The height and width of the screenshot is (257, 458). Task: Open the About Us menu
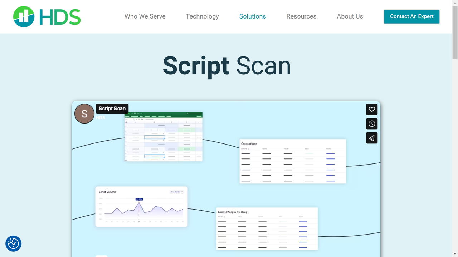[350, 16]
